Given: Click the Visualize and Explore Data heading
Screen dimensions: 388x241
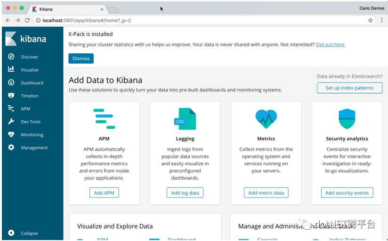Looking at the screenshot, I should click(115, 226).
